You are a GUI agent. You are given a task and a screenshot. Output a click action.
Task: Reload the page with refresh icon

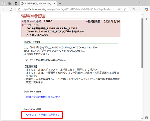pyautogui.click(x=11, y=9)
